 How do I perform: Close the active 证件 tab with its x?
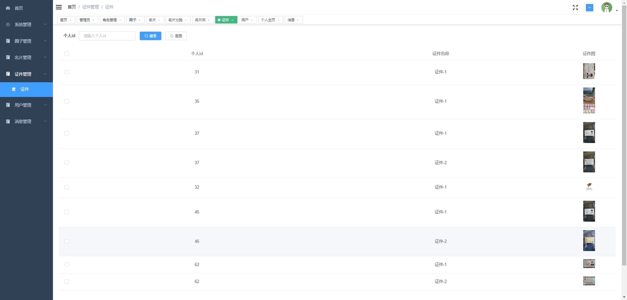tap(232, 20)
